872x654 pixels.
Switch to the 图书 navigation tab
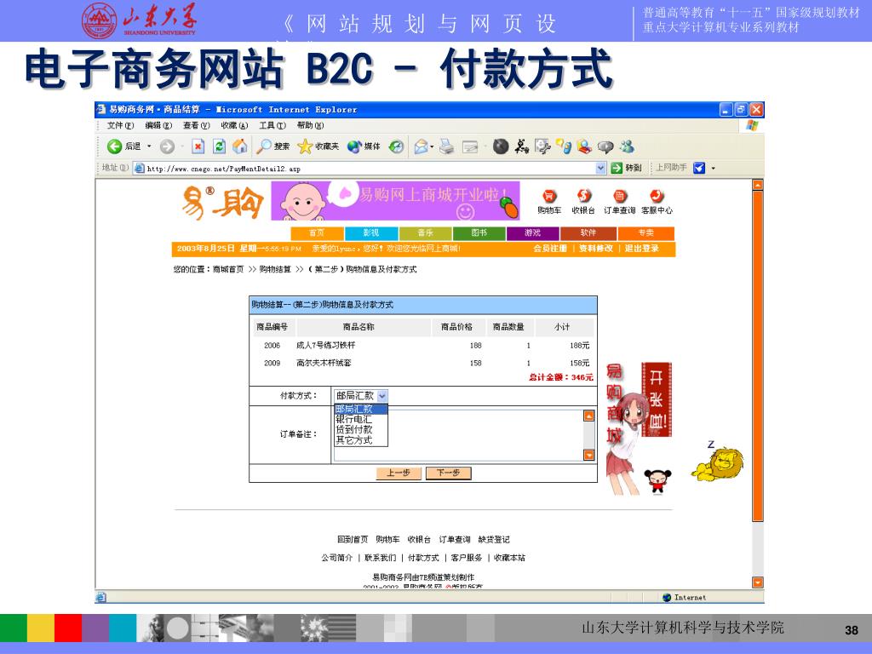pos(479,232)
